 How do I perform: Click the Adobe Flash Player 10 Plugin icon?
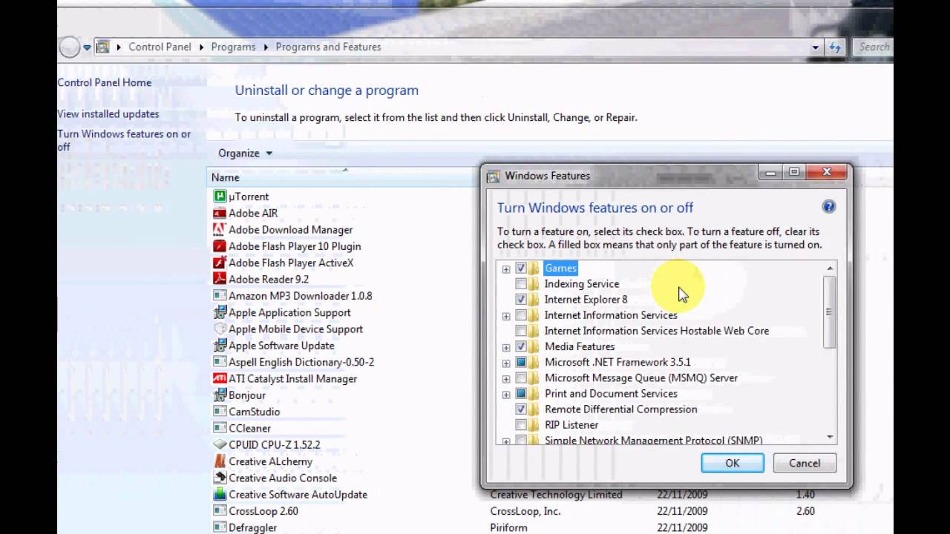click(x=220, y=246)
